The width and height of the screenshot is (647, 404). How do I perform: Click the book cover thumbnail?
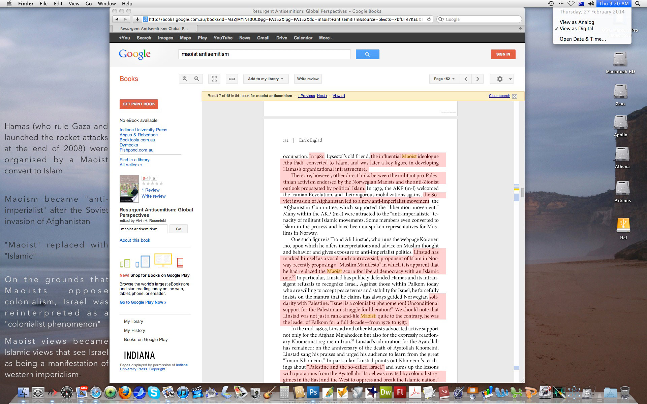click(129, 189)
